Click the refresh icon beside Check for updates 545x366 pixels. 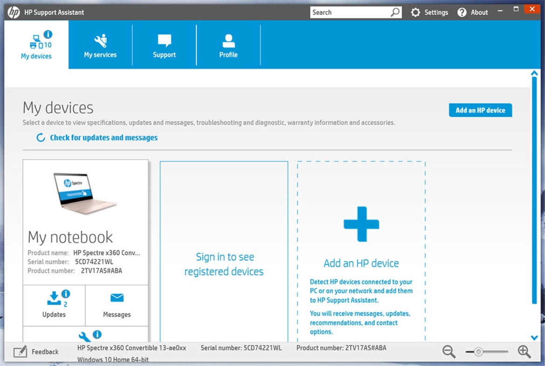click(41, 138)
